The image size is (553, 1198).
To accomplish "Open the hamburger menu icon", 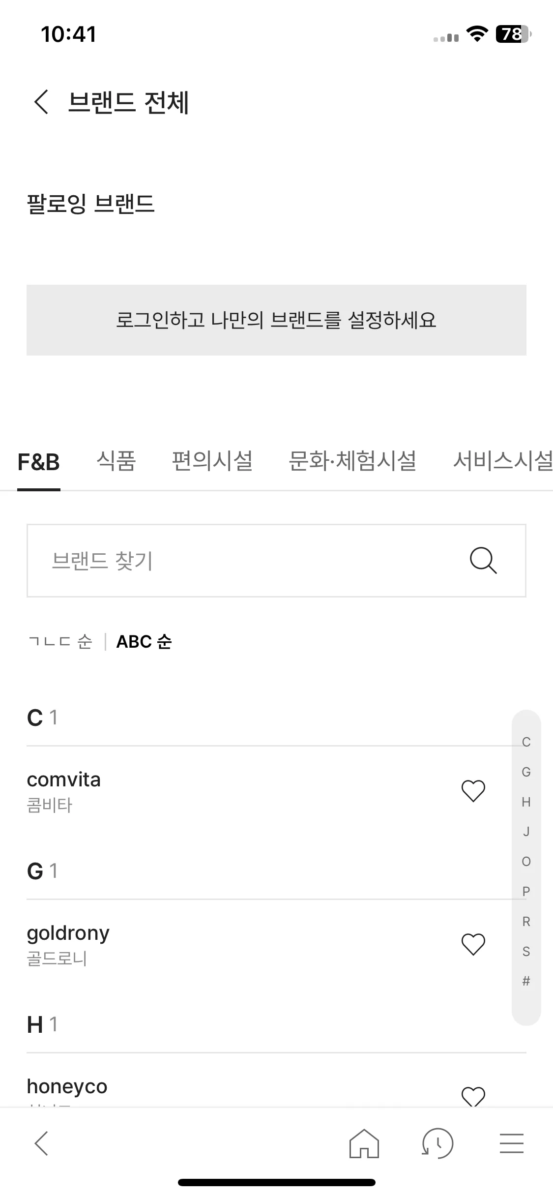I will pos(512,1143).
